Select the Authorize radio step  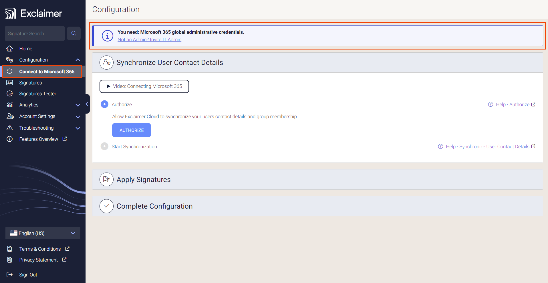pyautogui.click(x=104, y=104)
